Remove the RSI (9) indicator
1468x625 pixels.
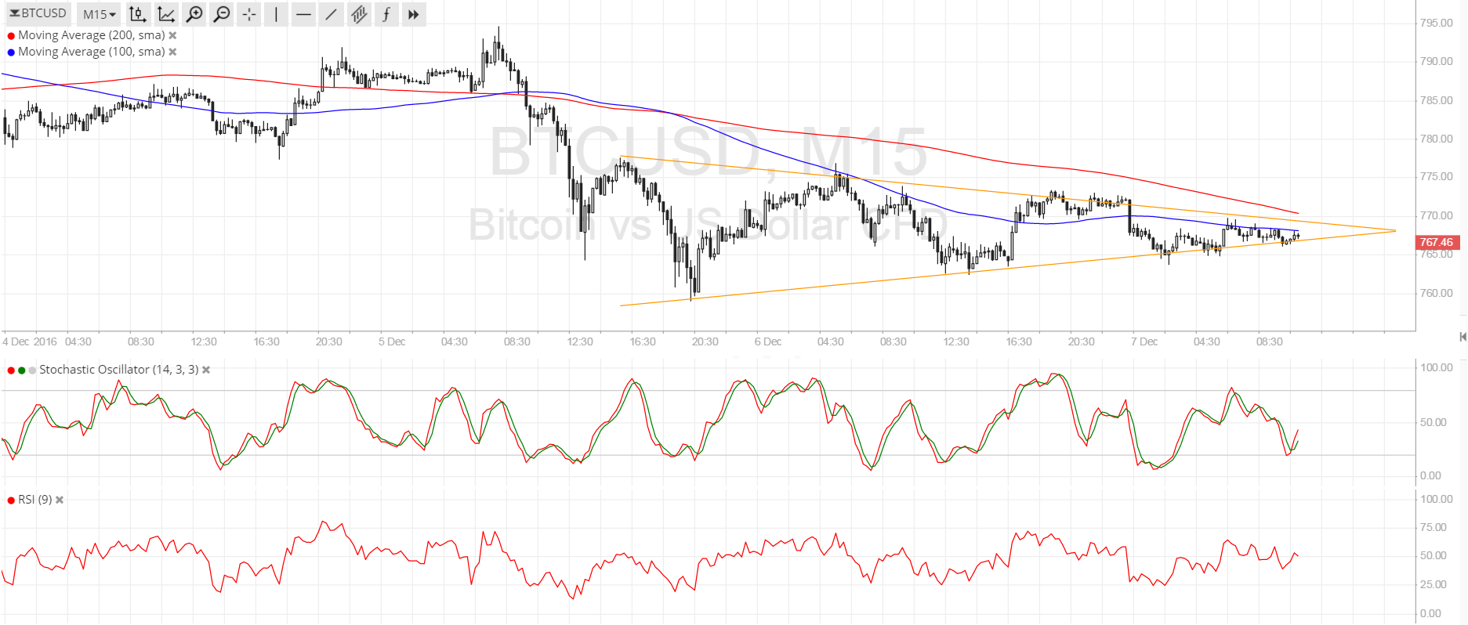pos(60,500)
